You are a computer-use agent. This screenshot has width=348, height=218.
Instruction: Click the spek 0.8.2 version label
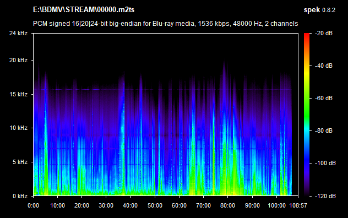[319, 10]
